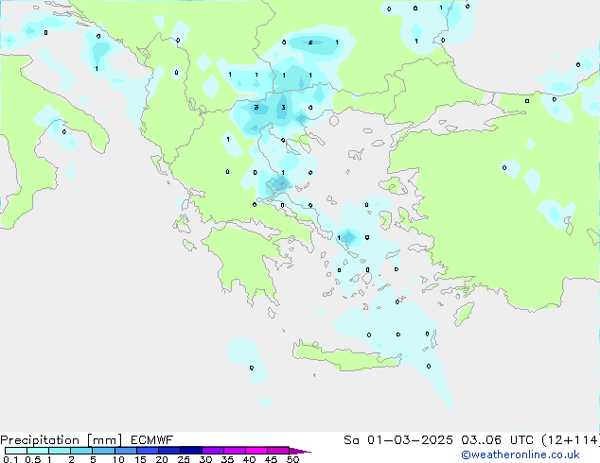Click the legend swatch between 0.1 and 0.5
This screenshot has height=463, width=600.
16,451
